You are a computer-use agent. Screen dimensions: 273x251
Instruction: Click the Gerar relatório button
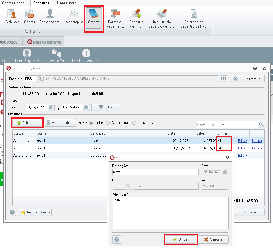60,123
